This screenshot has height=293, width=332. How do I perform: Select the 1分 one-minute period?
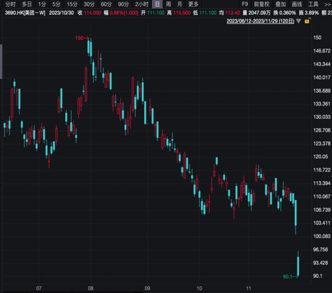click(x=42, y=4)
